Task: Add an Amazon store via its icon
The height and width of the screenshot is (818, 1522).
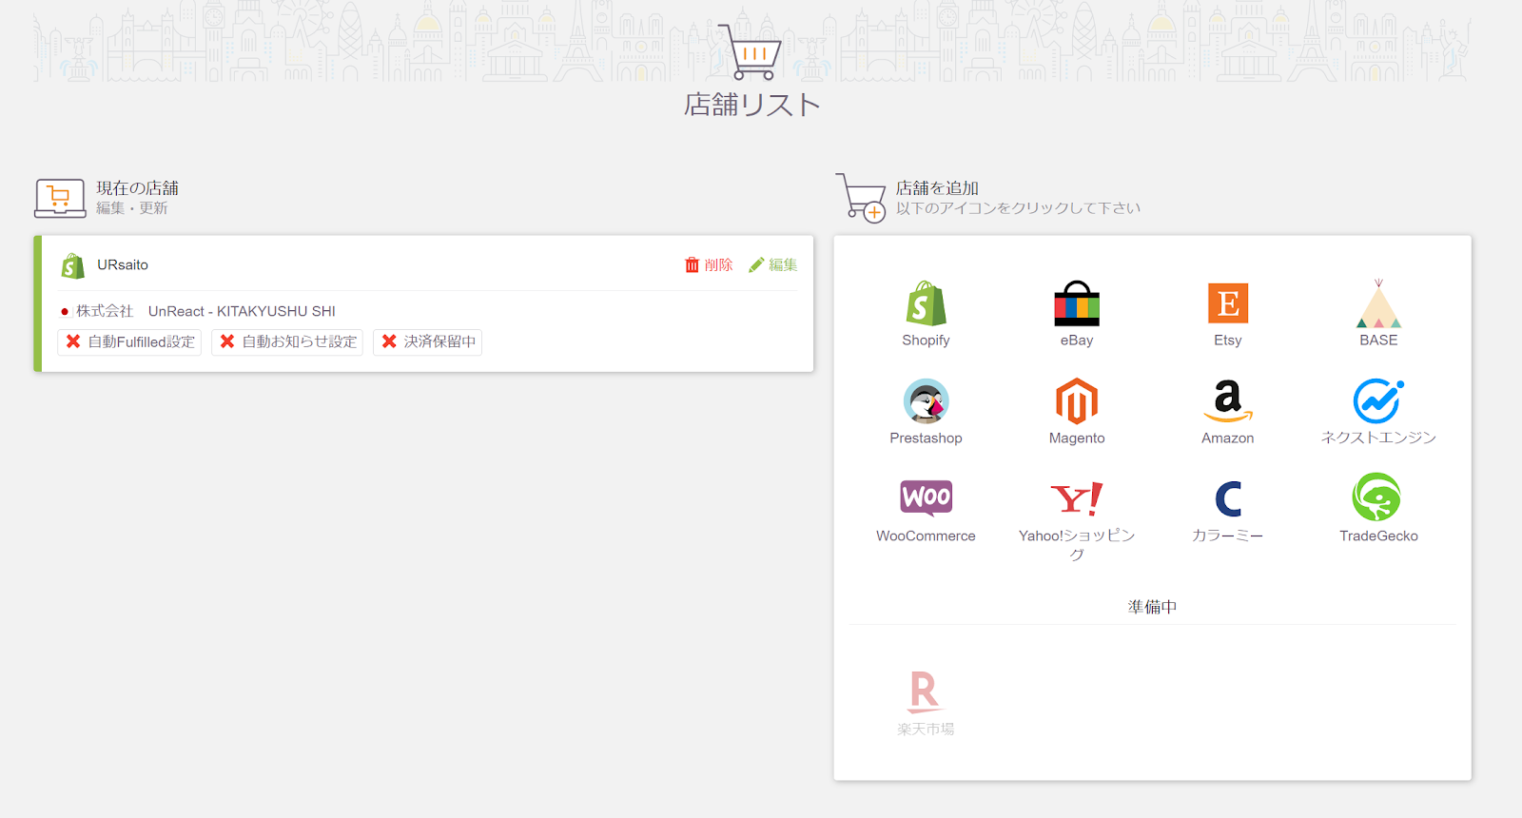Action: (1227, 401)
